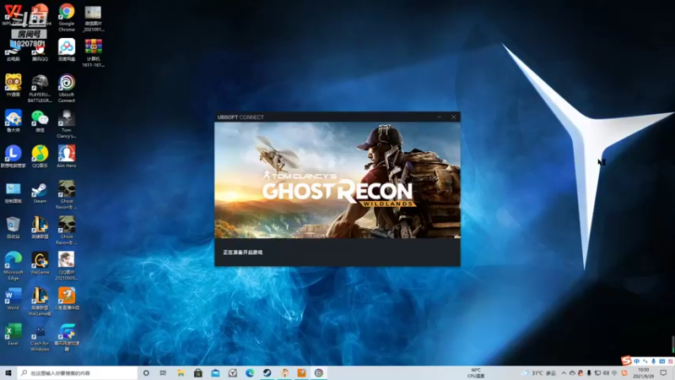
Task: Click the Ubisoft Connect title bar label
Action: 240,117
